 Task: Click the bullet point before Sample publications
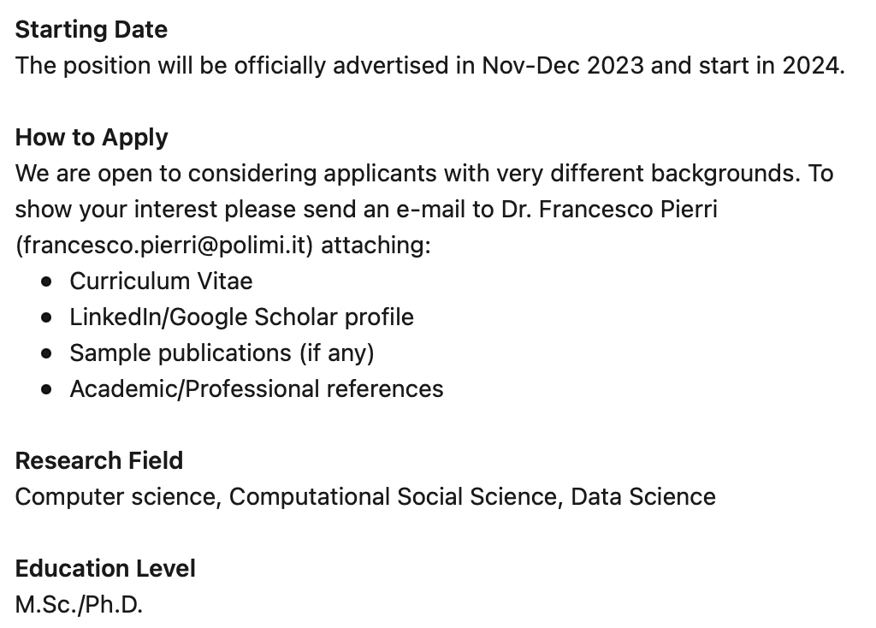pos(47,353)
